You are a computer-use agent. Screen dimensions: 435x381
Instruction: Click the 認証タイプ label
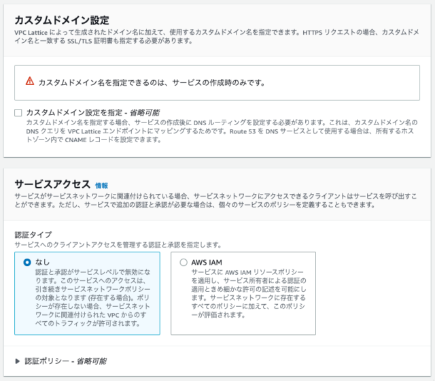pos(33,235)
